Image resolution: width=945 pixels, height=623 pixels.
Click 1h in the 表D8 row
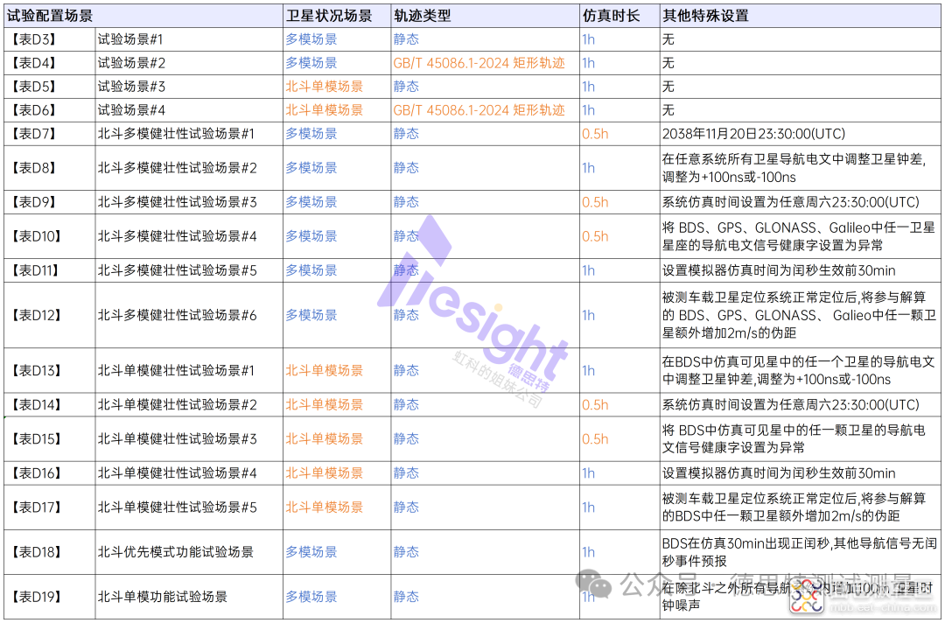(x=589, y=167)
